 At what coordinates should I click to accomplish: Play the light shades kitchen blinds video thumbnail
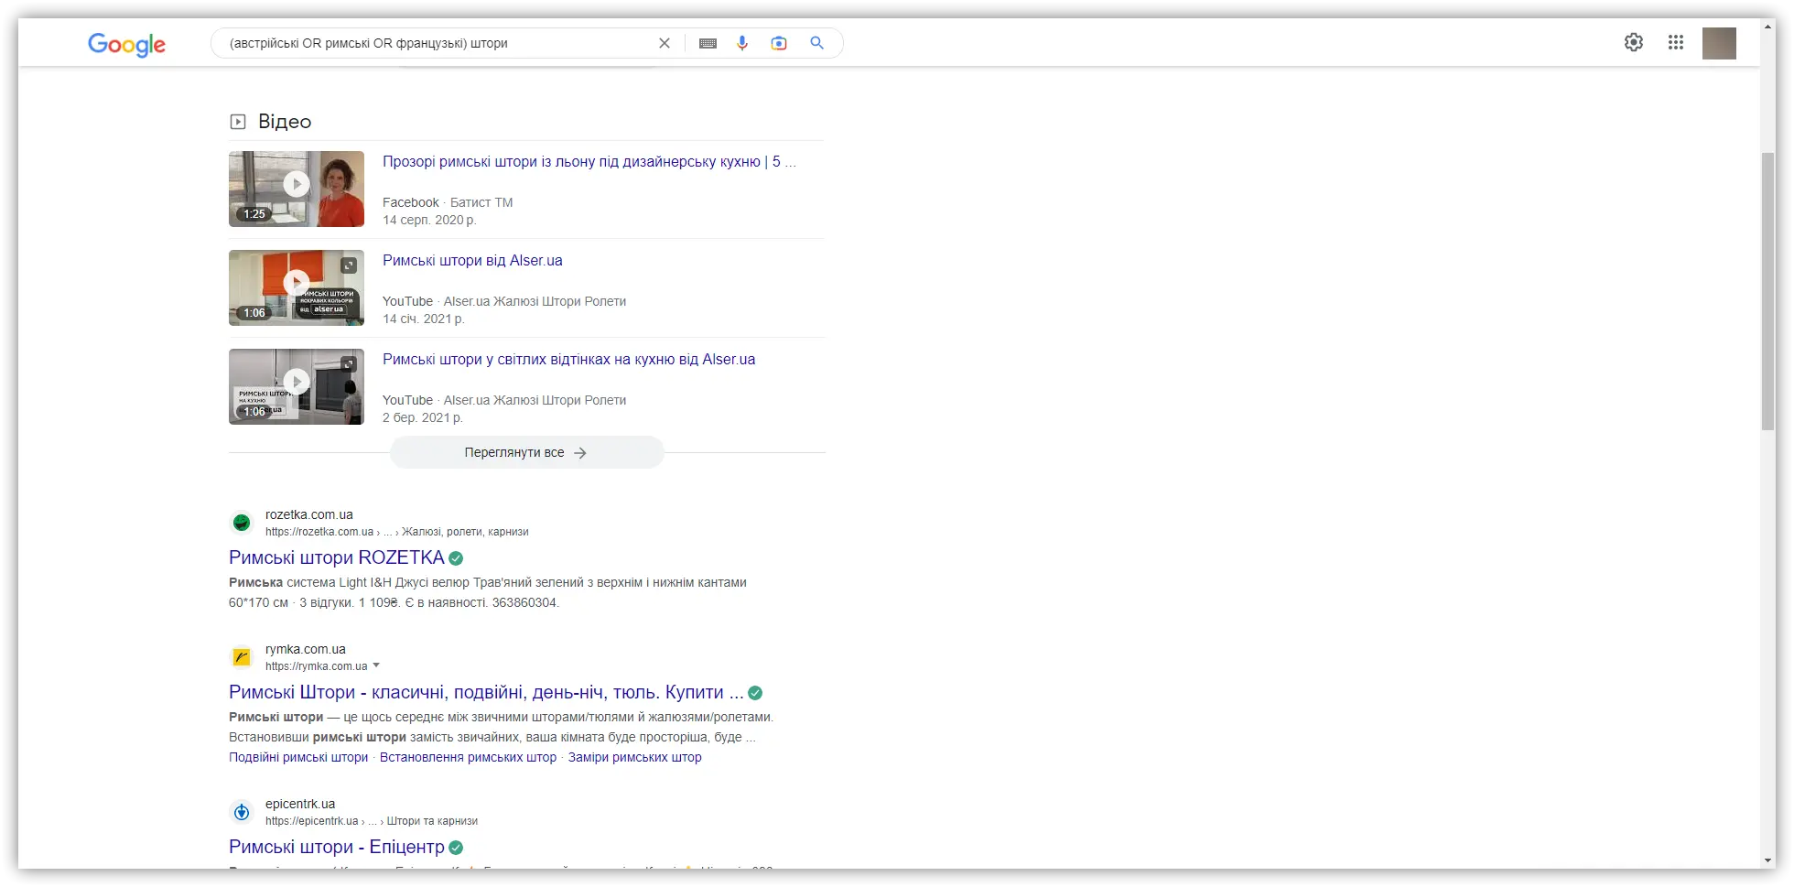pyautogui.click(x=297, y=386)
